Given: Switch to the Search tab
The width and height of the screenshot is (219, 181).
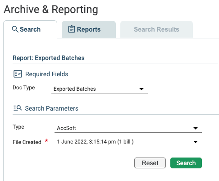Looking at the screenshot, I should (30, 29).
